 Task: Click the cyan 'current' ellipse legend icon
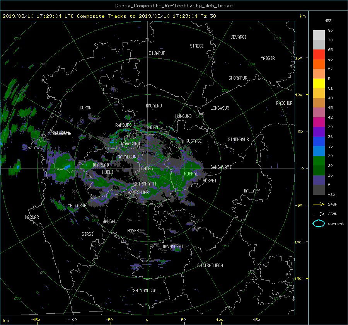[x=319, y=223]
